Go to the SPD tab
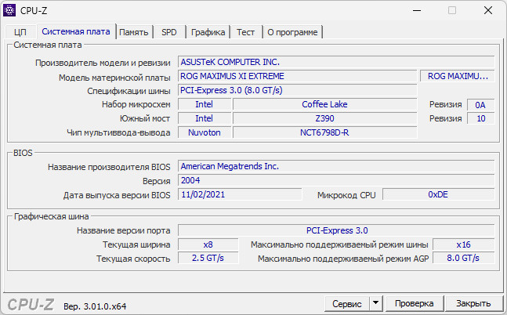 tap(169, 32)
